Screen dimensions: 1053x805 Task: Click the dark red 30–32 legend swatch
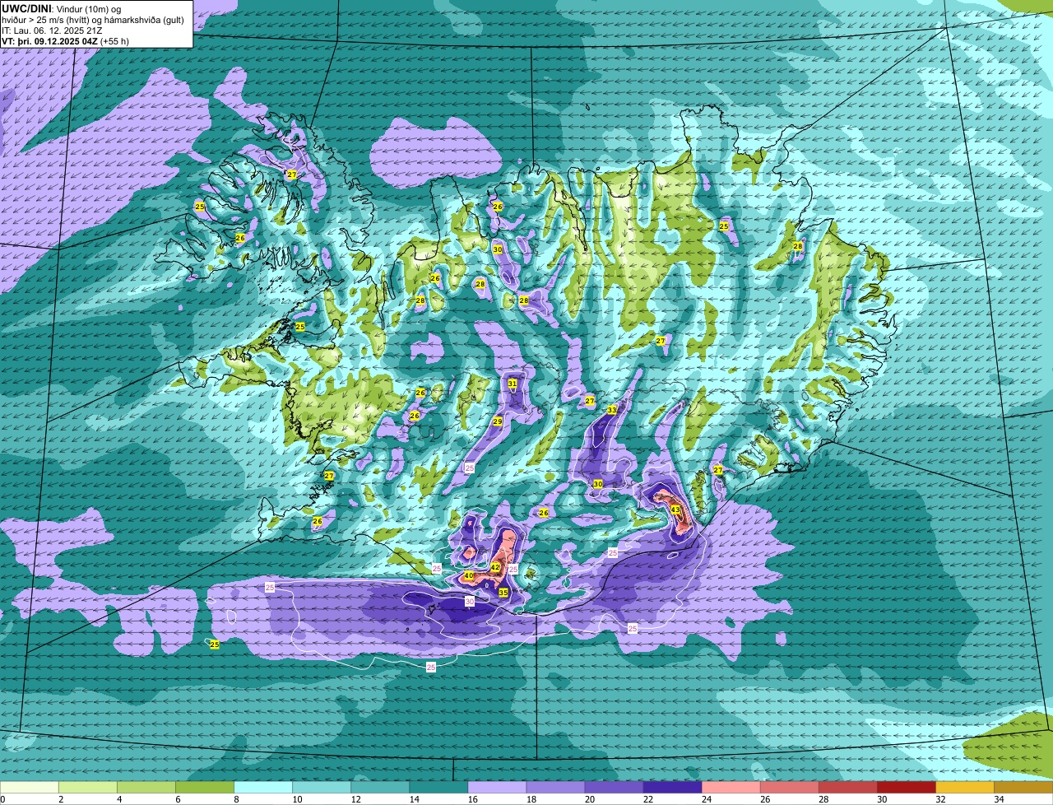pos(907,787)
